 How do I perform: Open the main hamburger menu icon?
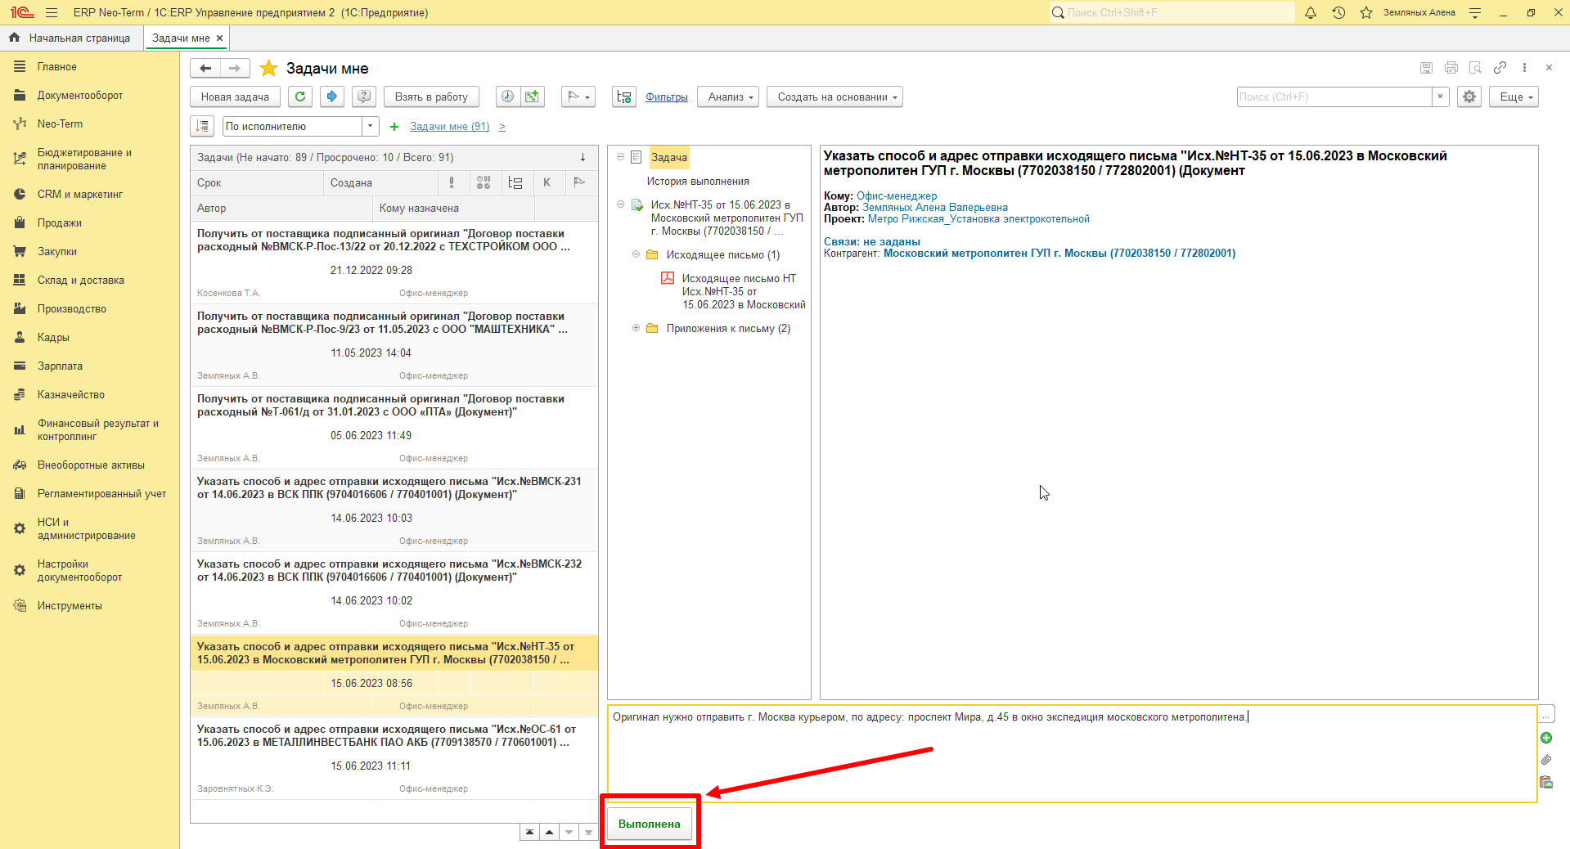(52, 12)
